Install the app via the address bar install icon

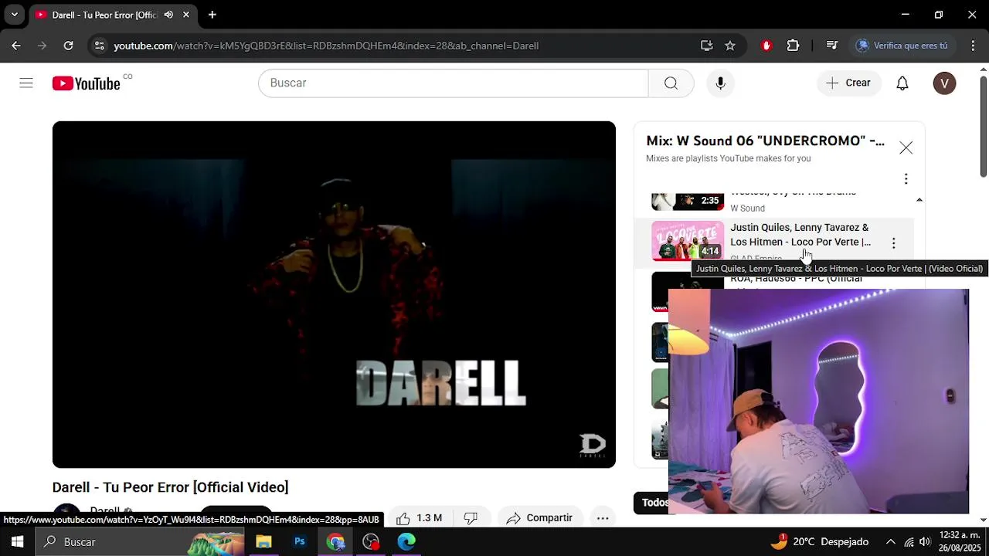706,46
